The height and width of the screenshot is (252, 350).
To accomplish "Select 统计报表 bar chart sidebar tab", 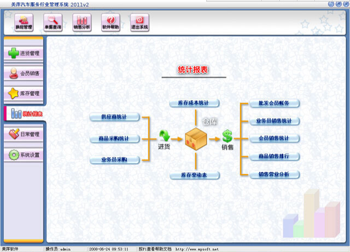I will tap(24, 113).
